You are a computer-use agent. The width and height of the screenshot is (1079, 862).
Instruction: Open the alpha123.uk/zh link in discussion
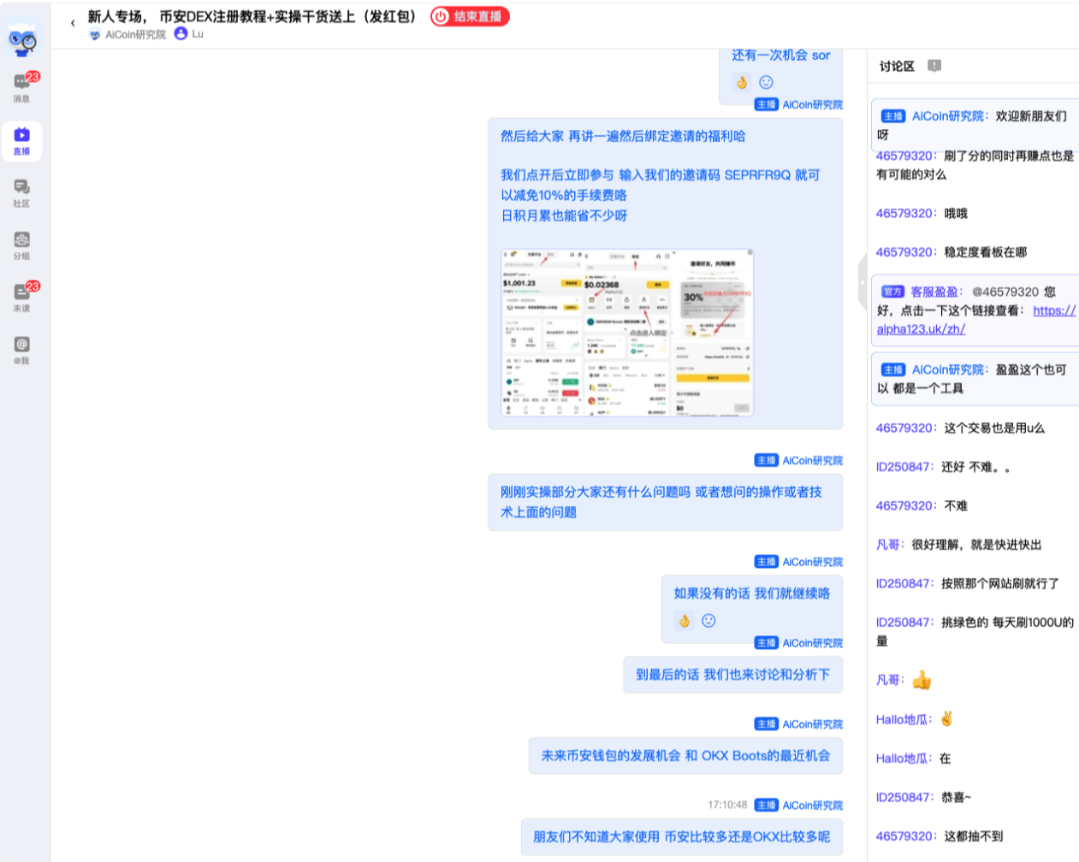pos(921,329)
